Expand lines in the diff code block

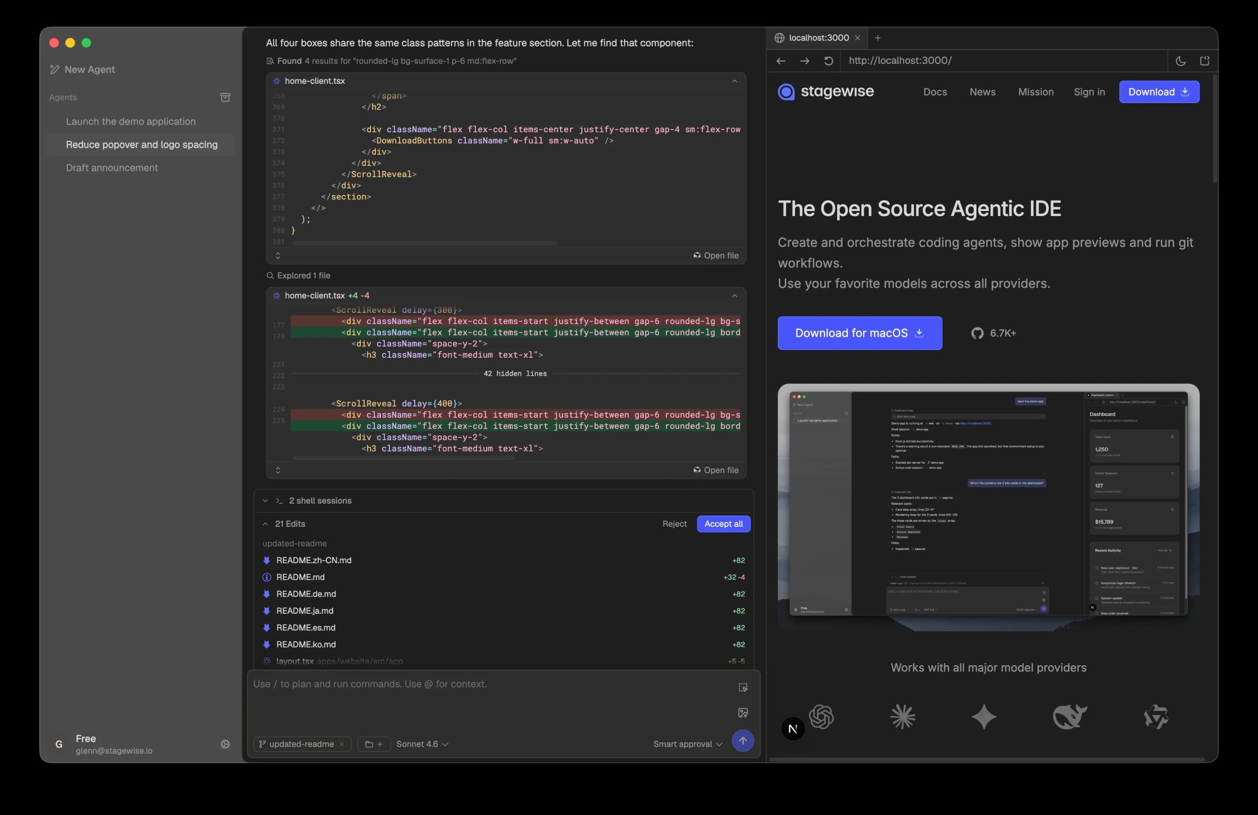click(278, 470)
